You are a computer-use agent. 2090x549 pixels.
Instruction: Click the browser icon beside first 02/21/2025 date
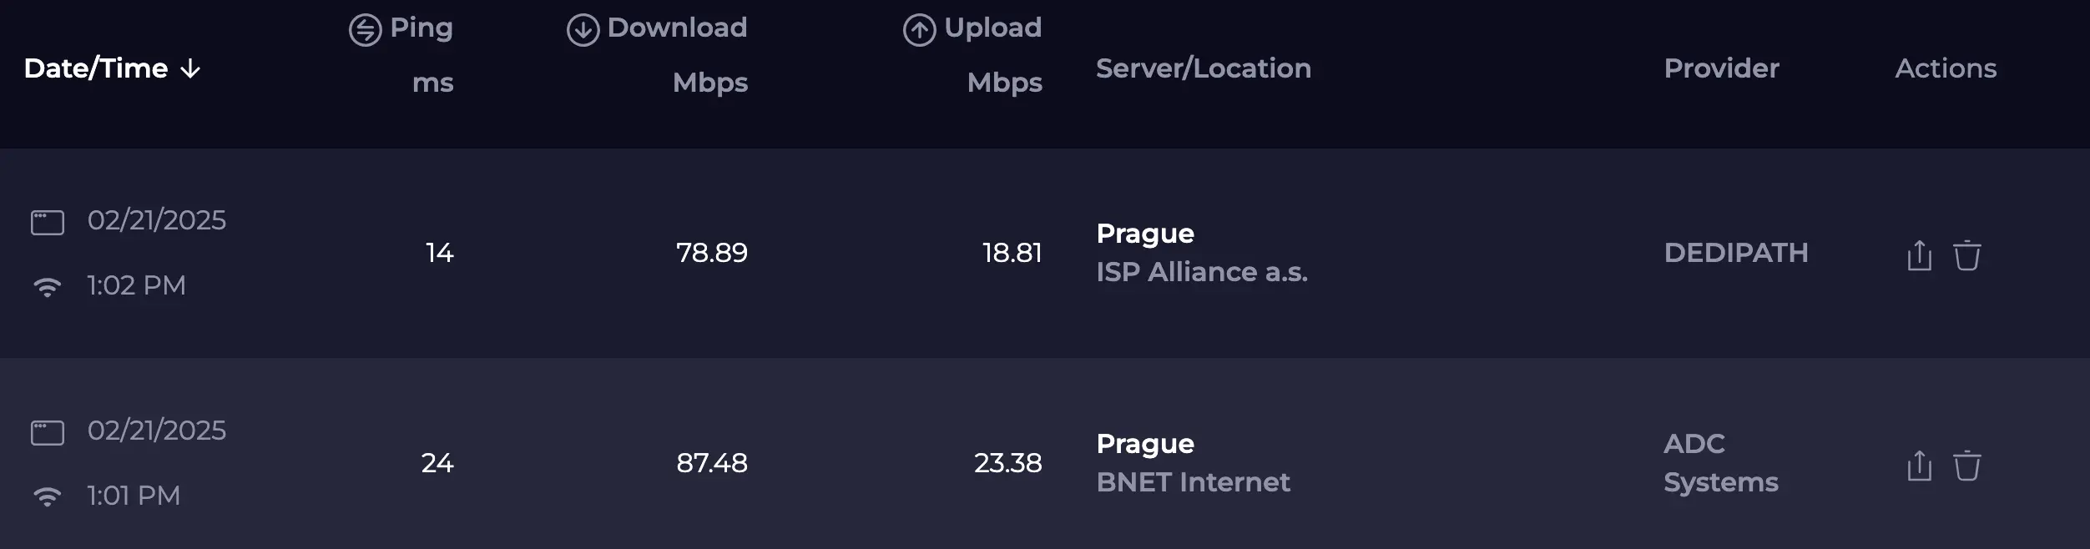(x=48, y=223)
